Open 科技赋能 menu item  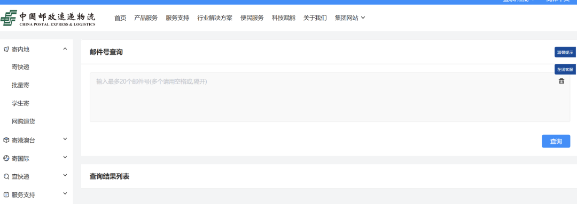point(283,18)
